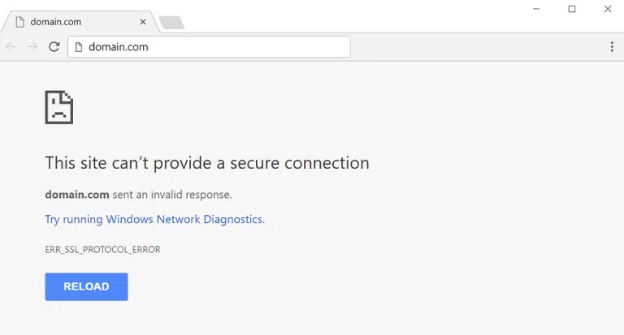
Task: Open the Try running Windows Network Diagnostics link
Action: tap(154, 219)
